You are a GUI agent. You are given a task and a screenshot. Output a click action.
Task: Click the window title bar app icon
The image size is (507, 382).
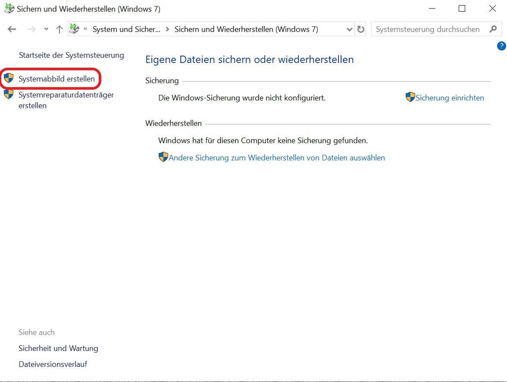click(9, 9)
